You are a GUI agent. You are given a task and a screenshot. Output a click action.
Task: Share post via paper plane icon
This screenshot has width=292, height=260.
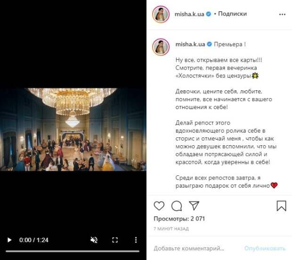pos(194,205)
